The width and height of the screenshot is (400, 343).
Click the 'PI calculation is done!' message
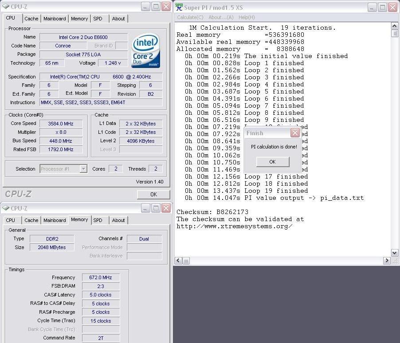tap(274, 147)
